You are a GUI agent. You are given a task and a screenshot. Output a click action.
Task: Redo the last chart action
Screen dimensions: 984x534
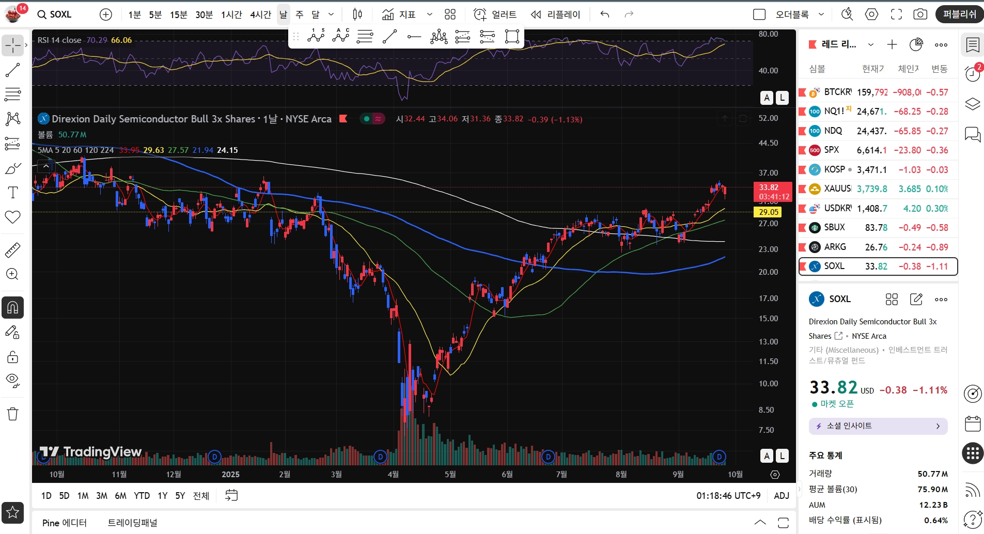[629, 14]
